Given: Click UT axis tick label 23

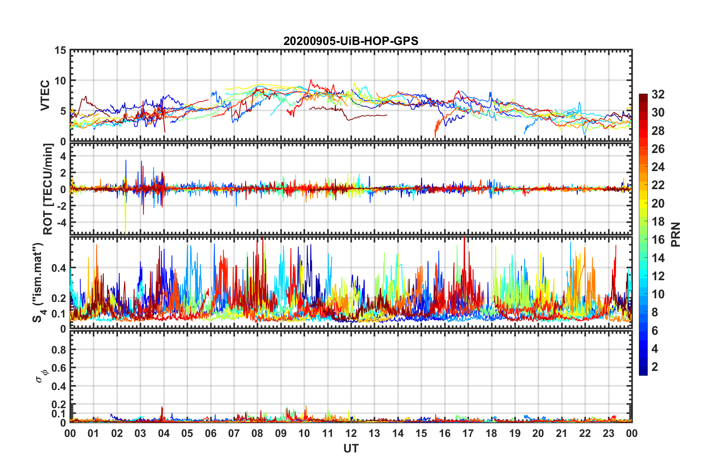Looking at the screenshot, I should click(609, 433).
